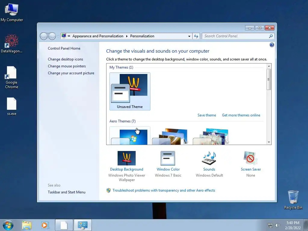This screenshot has width=308, height=231.
Task: Maximize the Personalization window
Action: 260,28
